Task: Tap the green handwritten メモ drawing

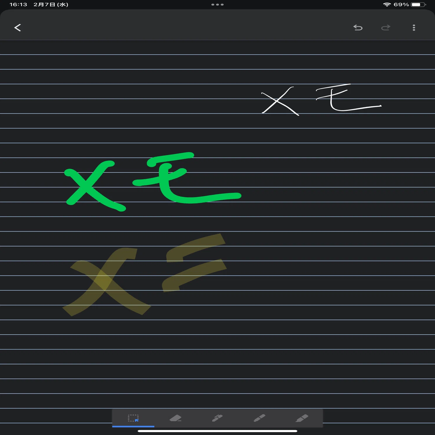Action: tap(152, 181)
